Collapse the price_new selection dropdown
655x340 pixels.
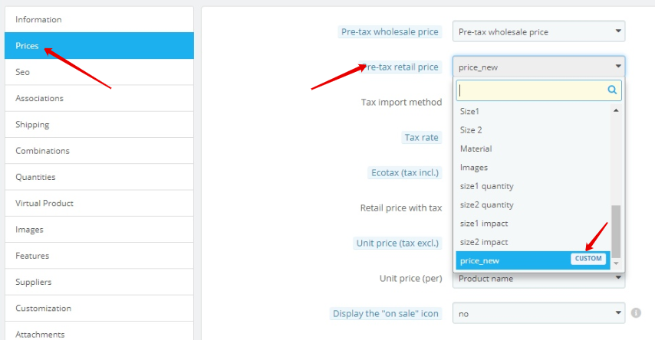click(538, 67)
